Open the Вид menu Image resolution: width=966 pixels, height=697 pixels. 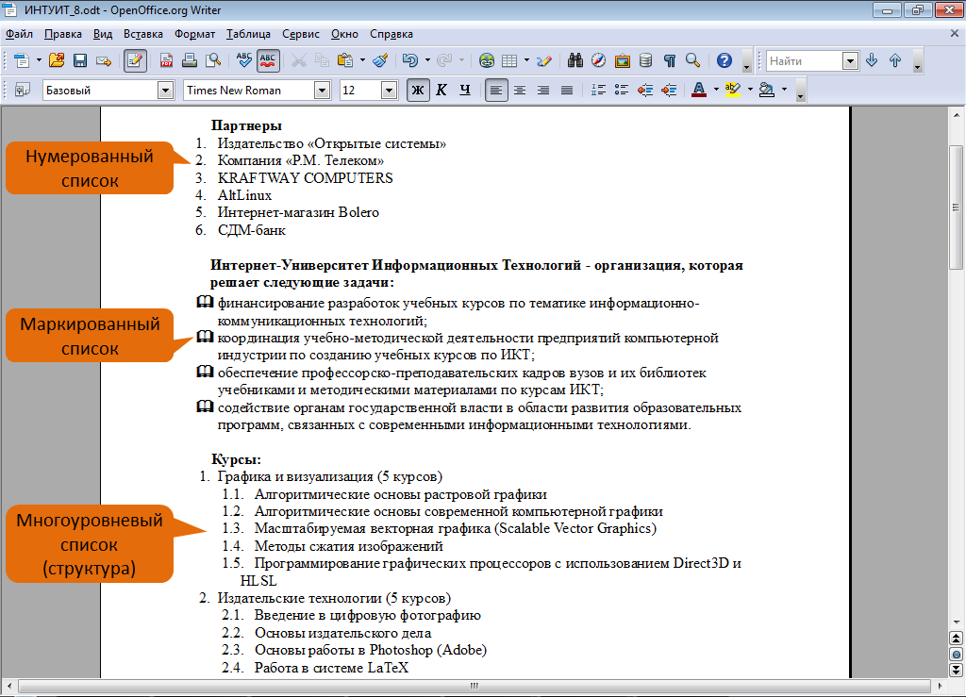[103, 34]
